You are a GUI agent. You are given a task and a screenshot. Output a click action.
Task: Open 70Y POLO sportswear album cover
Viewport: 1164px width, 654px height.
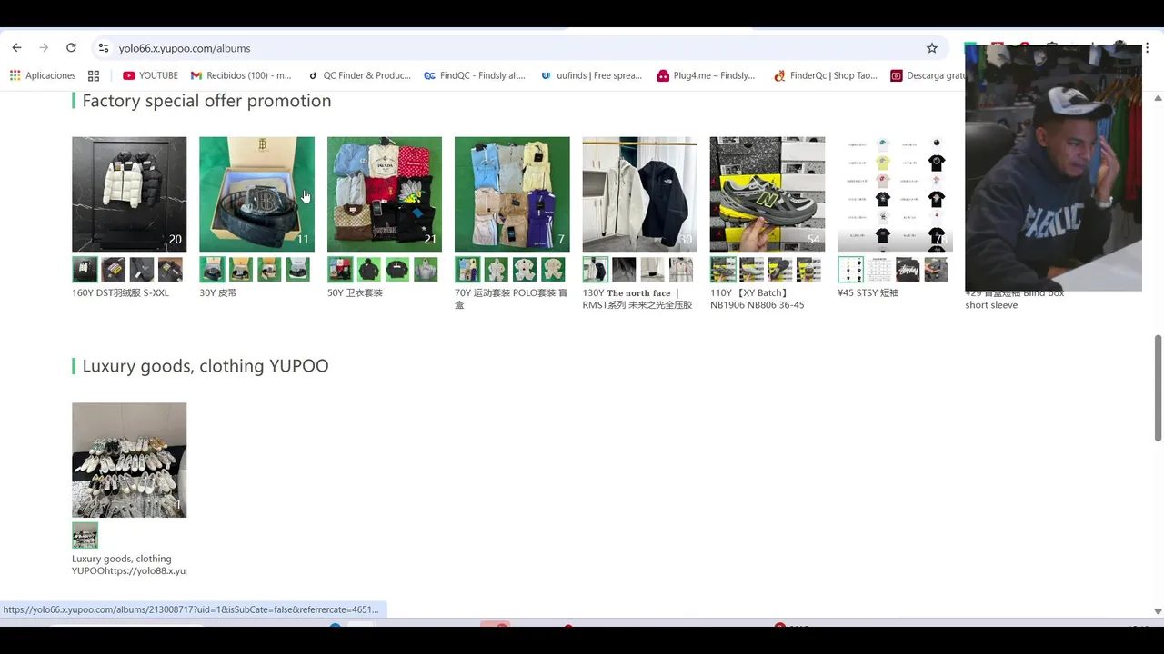coord(512,194)
